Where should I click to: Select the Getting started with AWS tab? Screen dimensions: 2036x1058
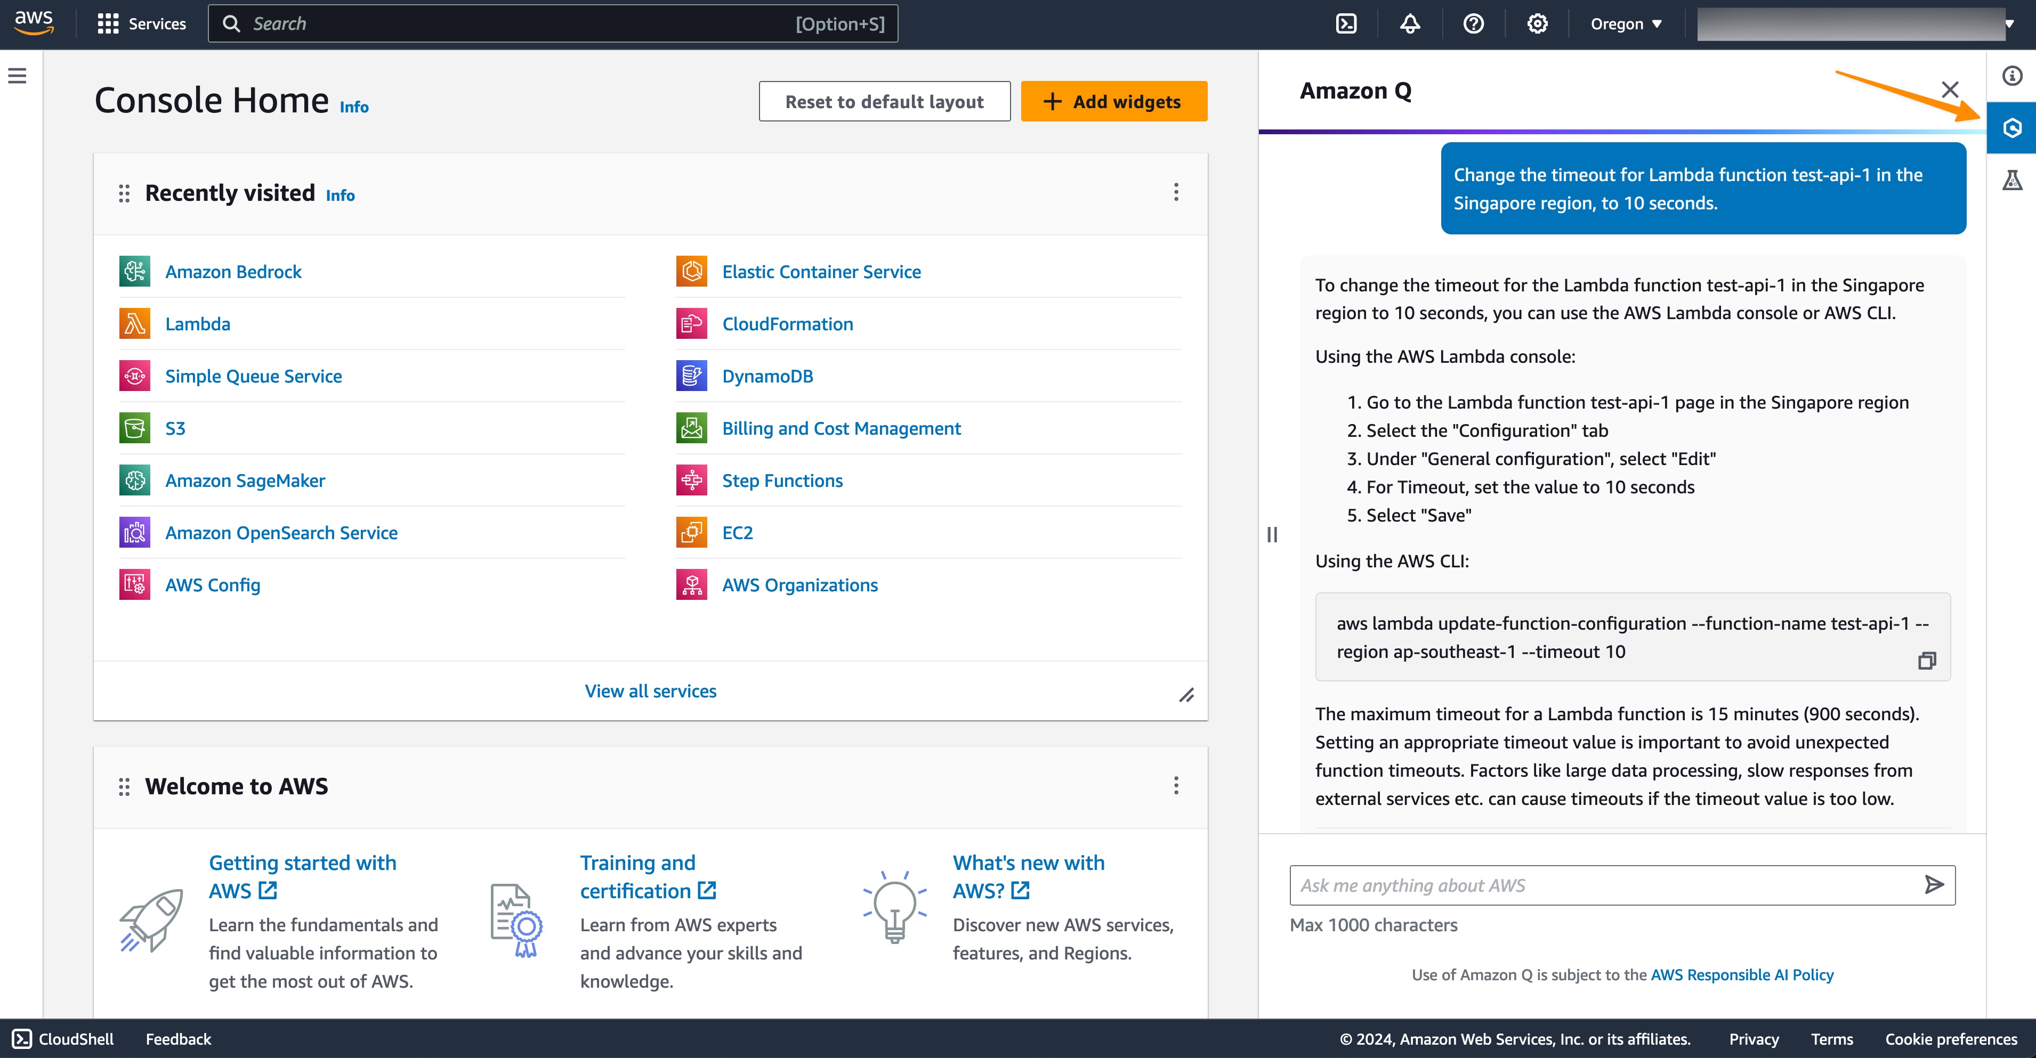tap(303, 876)
